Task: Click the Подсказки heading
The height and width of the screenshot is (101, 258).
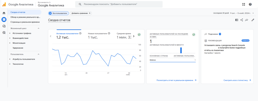Action: point(213,34)
